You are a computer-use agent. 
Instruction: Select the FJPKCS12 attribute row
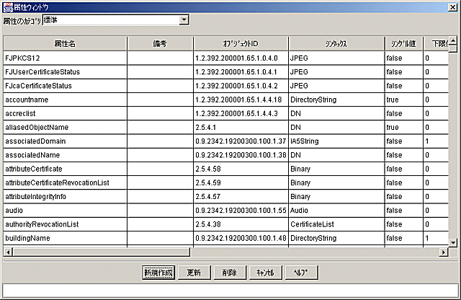(65, 58)
